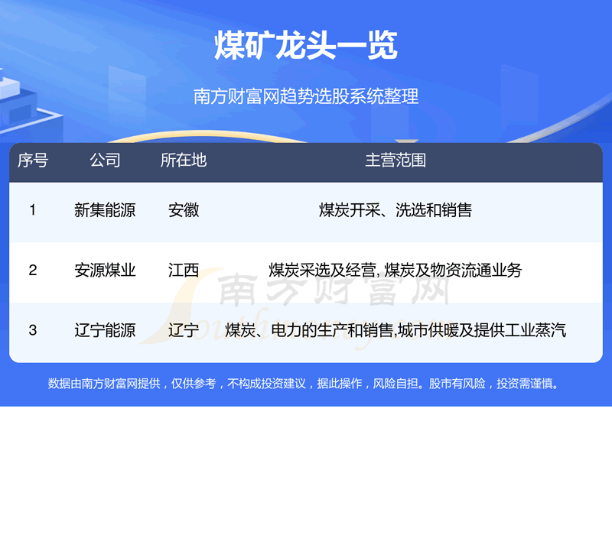Viewport: 612px width, 535px height.
Task: Open the company 新集能源
Action: (x=105, y=210)
